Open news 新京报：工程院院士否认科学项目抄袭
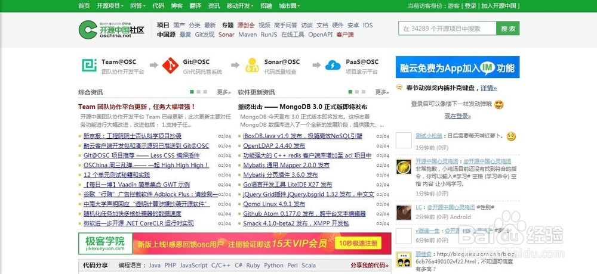Image resolution: width=597 pixels, height=274 pixels. (x=133, y=136)
